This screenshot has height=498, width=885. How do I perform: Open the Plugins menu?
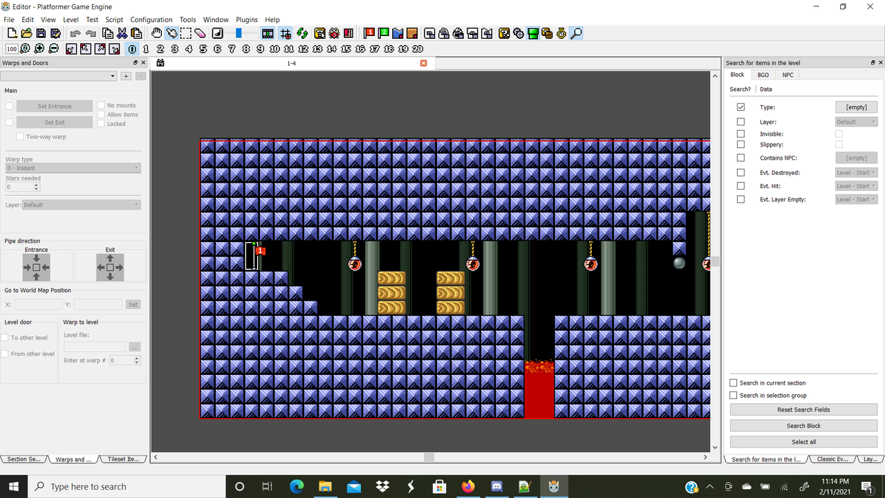[247, 19]
